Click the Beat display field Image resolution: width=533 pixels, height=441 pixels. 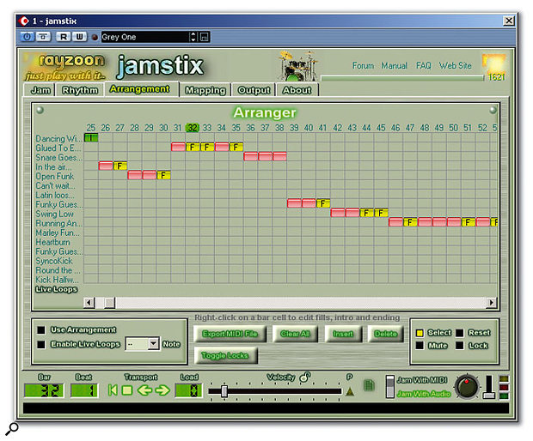click(x=84, y=390)
